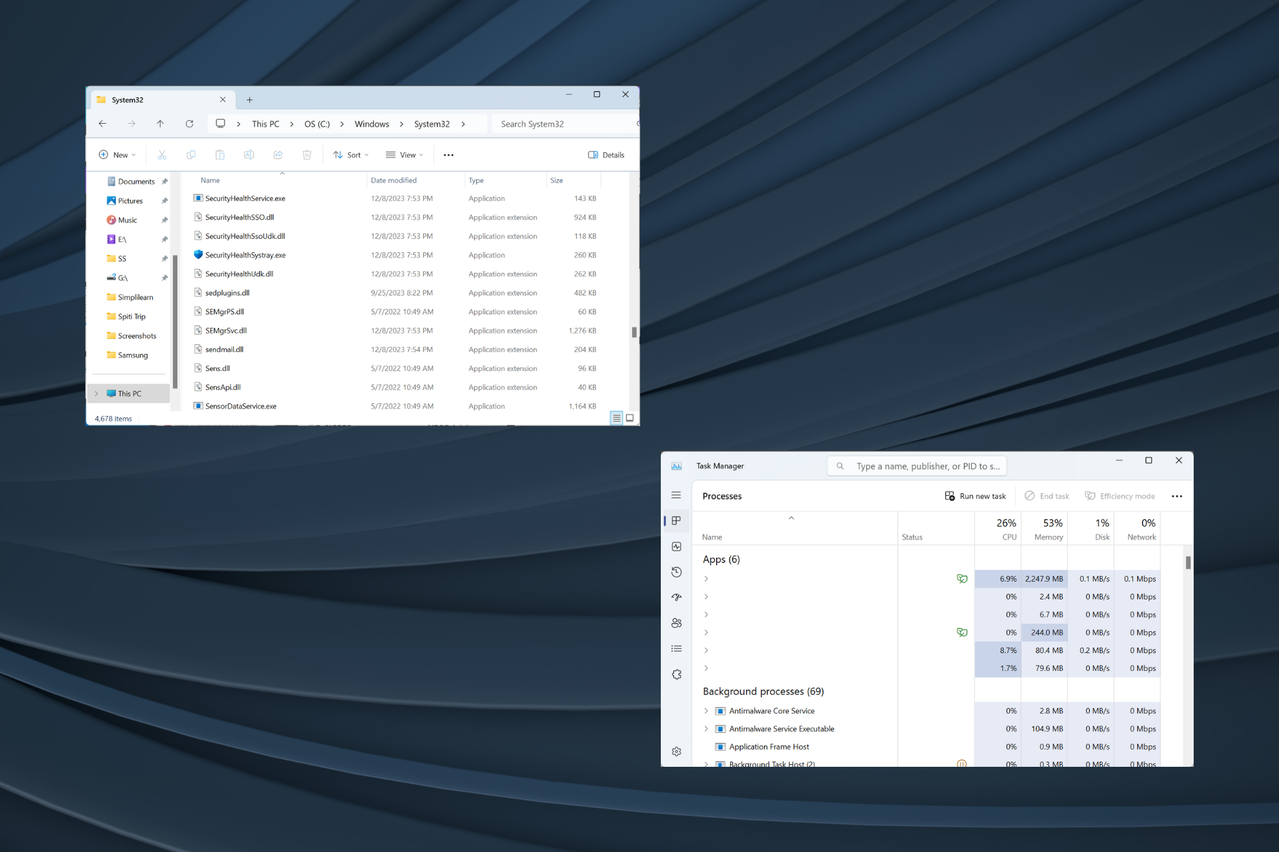The height and width of the screenshot is (852, 1279).
Task: Open Task Manager Settings gear
Action: pos(676,751)
